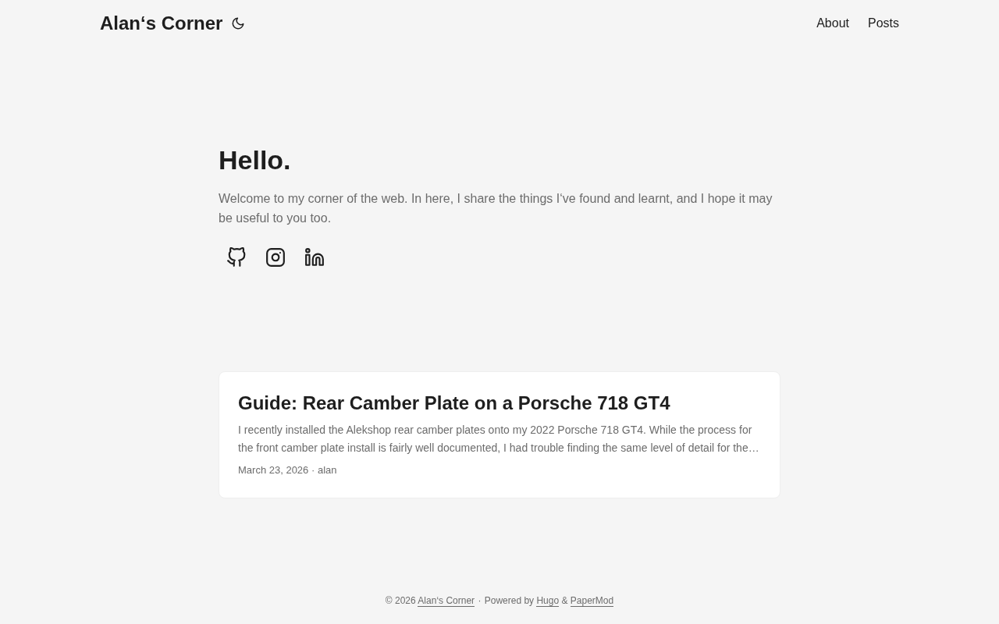The height and width of the screenshot is (624, 999).
Task: Click the Powered by footer text
Action: 509,601
